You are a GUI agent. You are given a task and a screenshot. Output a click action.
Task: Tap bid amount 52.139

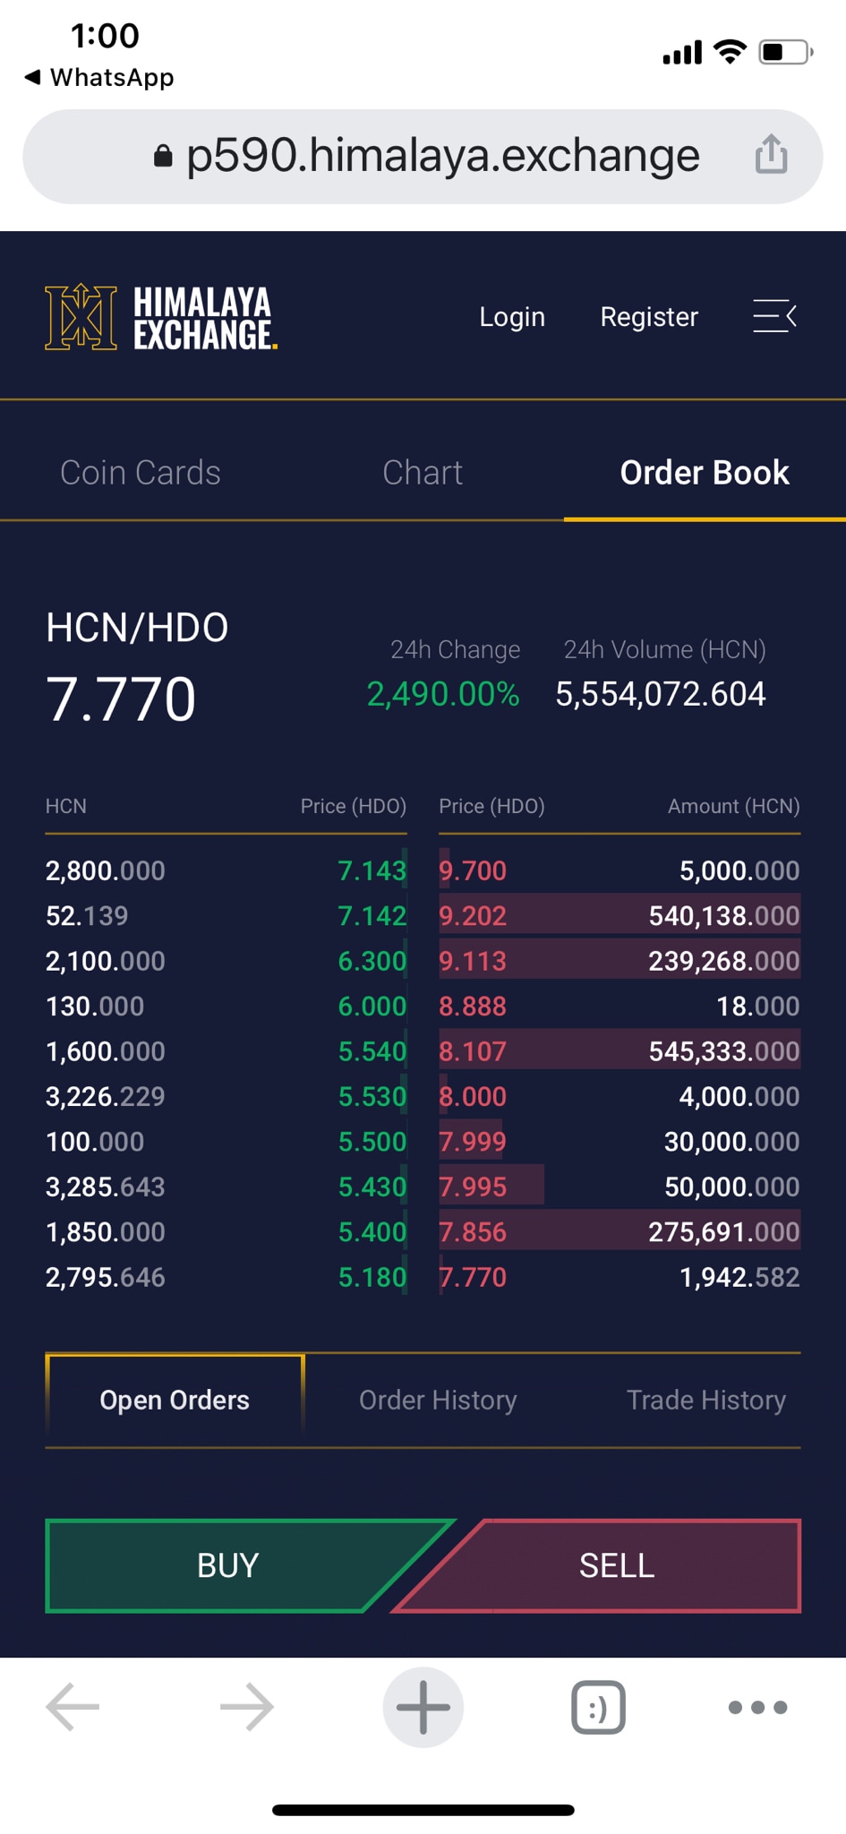point(87,915)
